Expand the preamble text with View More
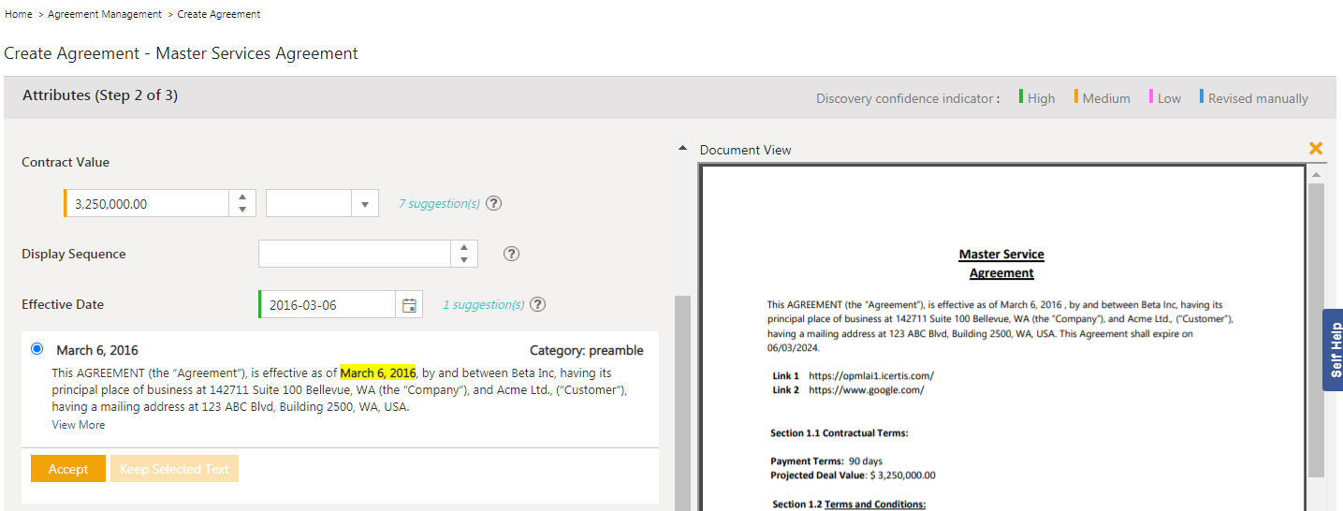The width and height of the screenshot is (1343, 511). tap(79, 425)
